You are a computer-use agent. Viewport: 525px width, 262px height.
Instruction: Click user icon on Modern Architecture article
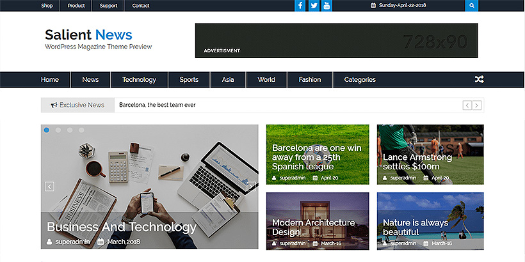[x=275, y=243]
